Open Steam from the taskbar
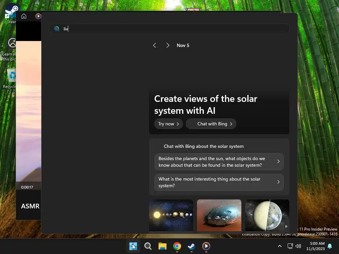Screen dimensions: 339x254 click(192, 246)
